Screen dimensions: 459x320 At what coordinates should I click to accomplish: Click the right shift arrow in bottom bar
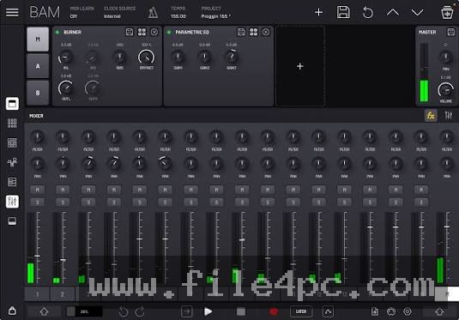click(x=439, y=311)
